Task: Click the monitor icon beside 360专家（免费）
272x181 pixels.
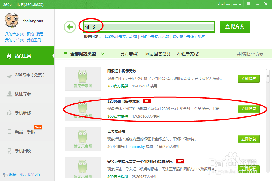Action: tap(9, 75)
